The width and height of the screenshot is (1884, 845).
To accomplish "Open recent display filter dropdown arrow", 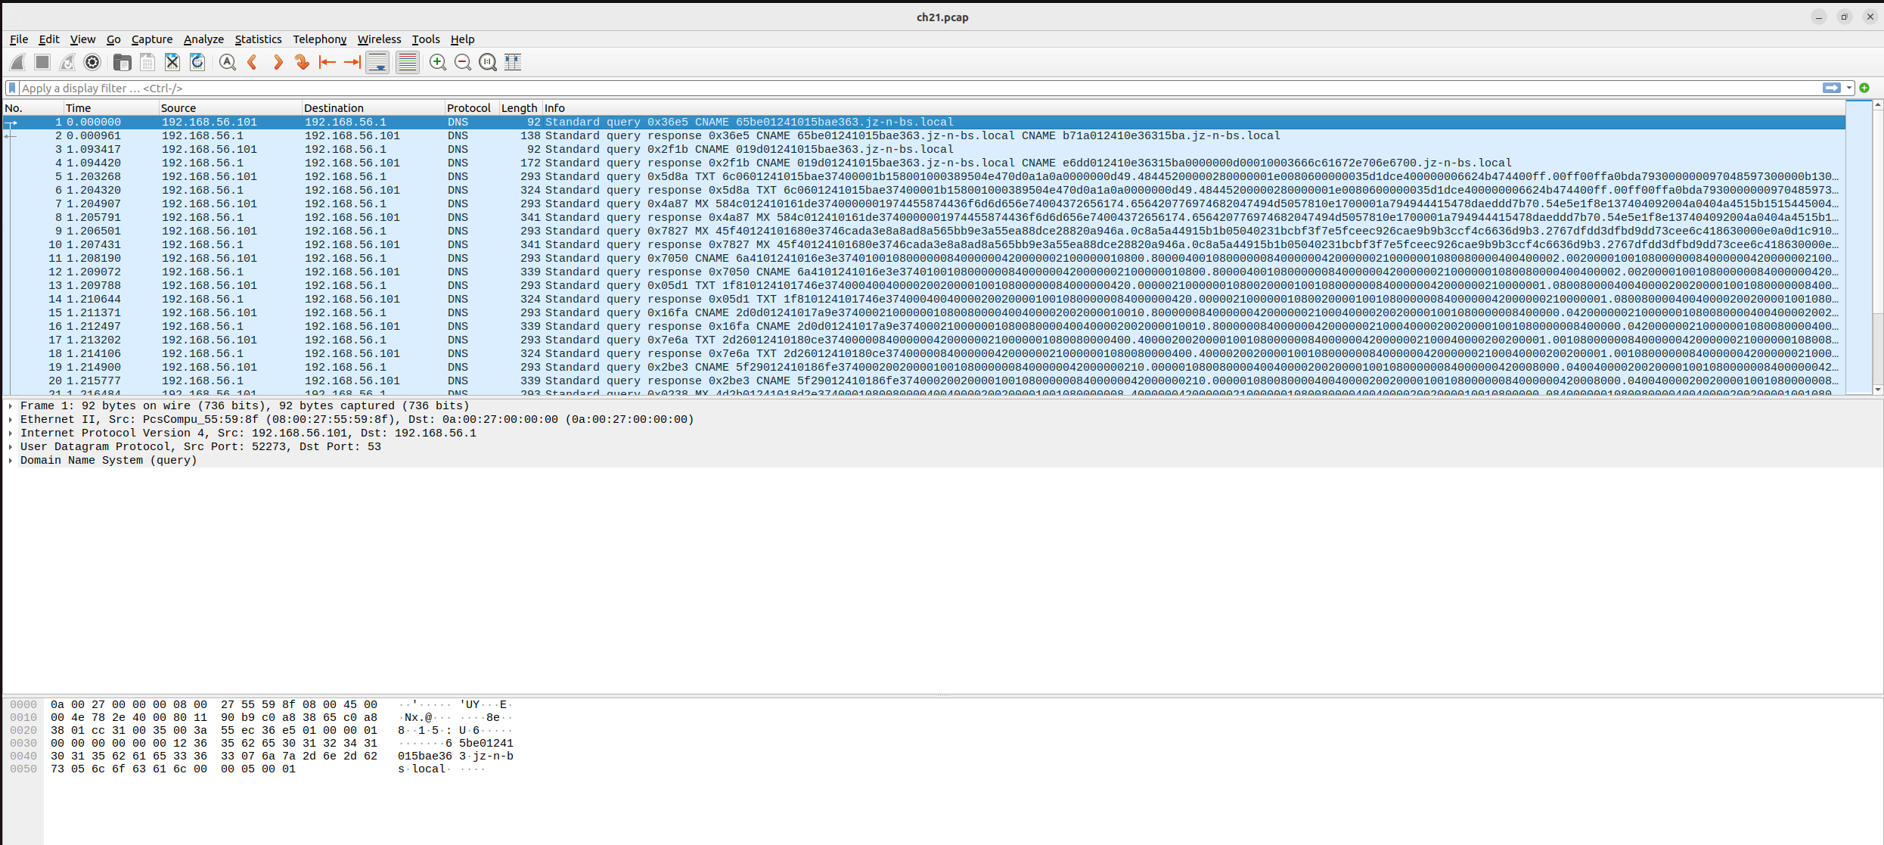I will (x=1849, y=89).
